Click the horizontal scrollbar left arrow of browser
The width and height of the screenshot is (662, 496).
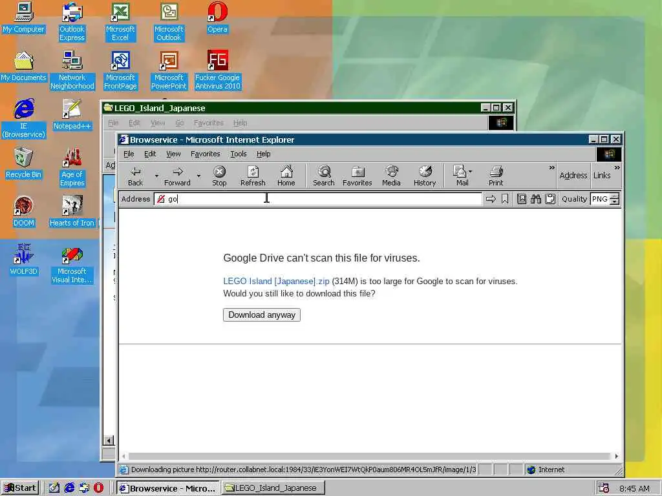[x=123, y=456]
